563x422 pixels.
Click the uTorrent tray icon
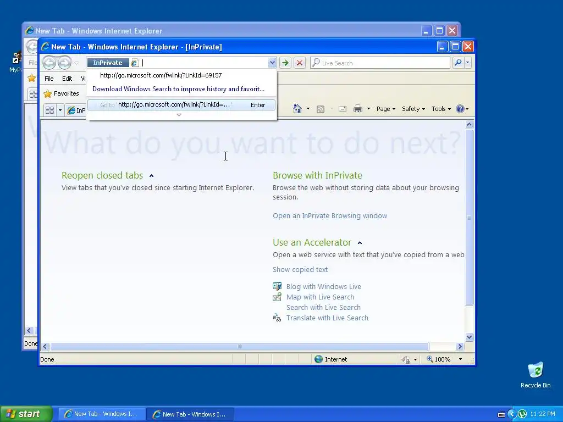click(522, 414)
